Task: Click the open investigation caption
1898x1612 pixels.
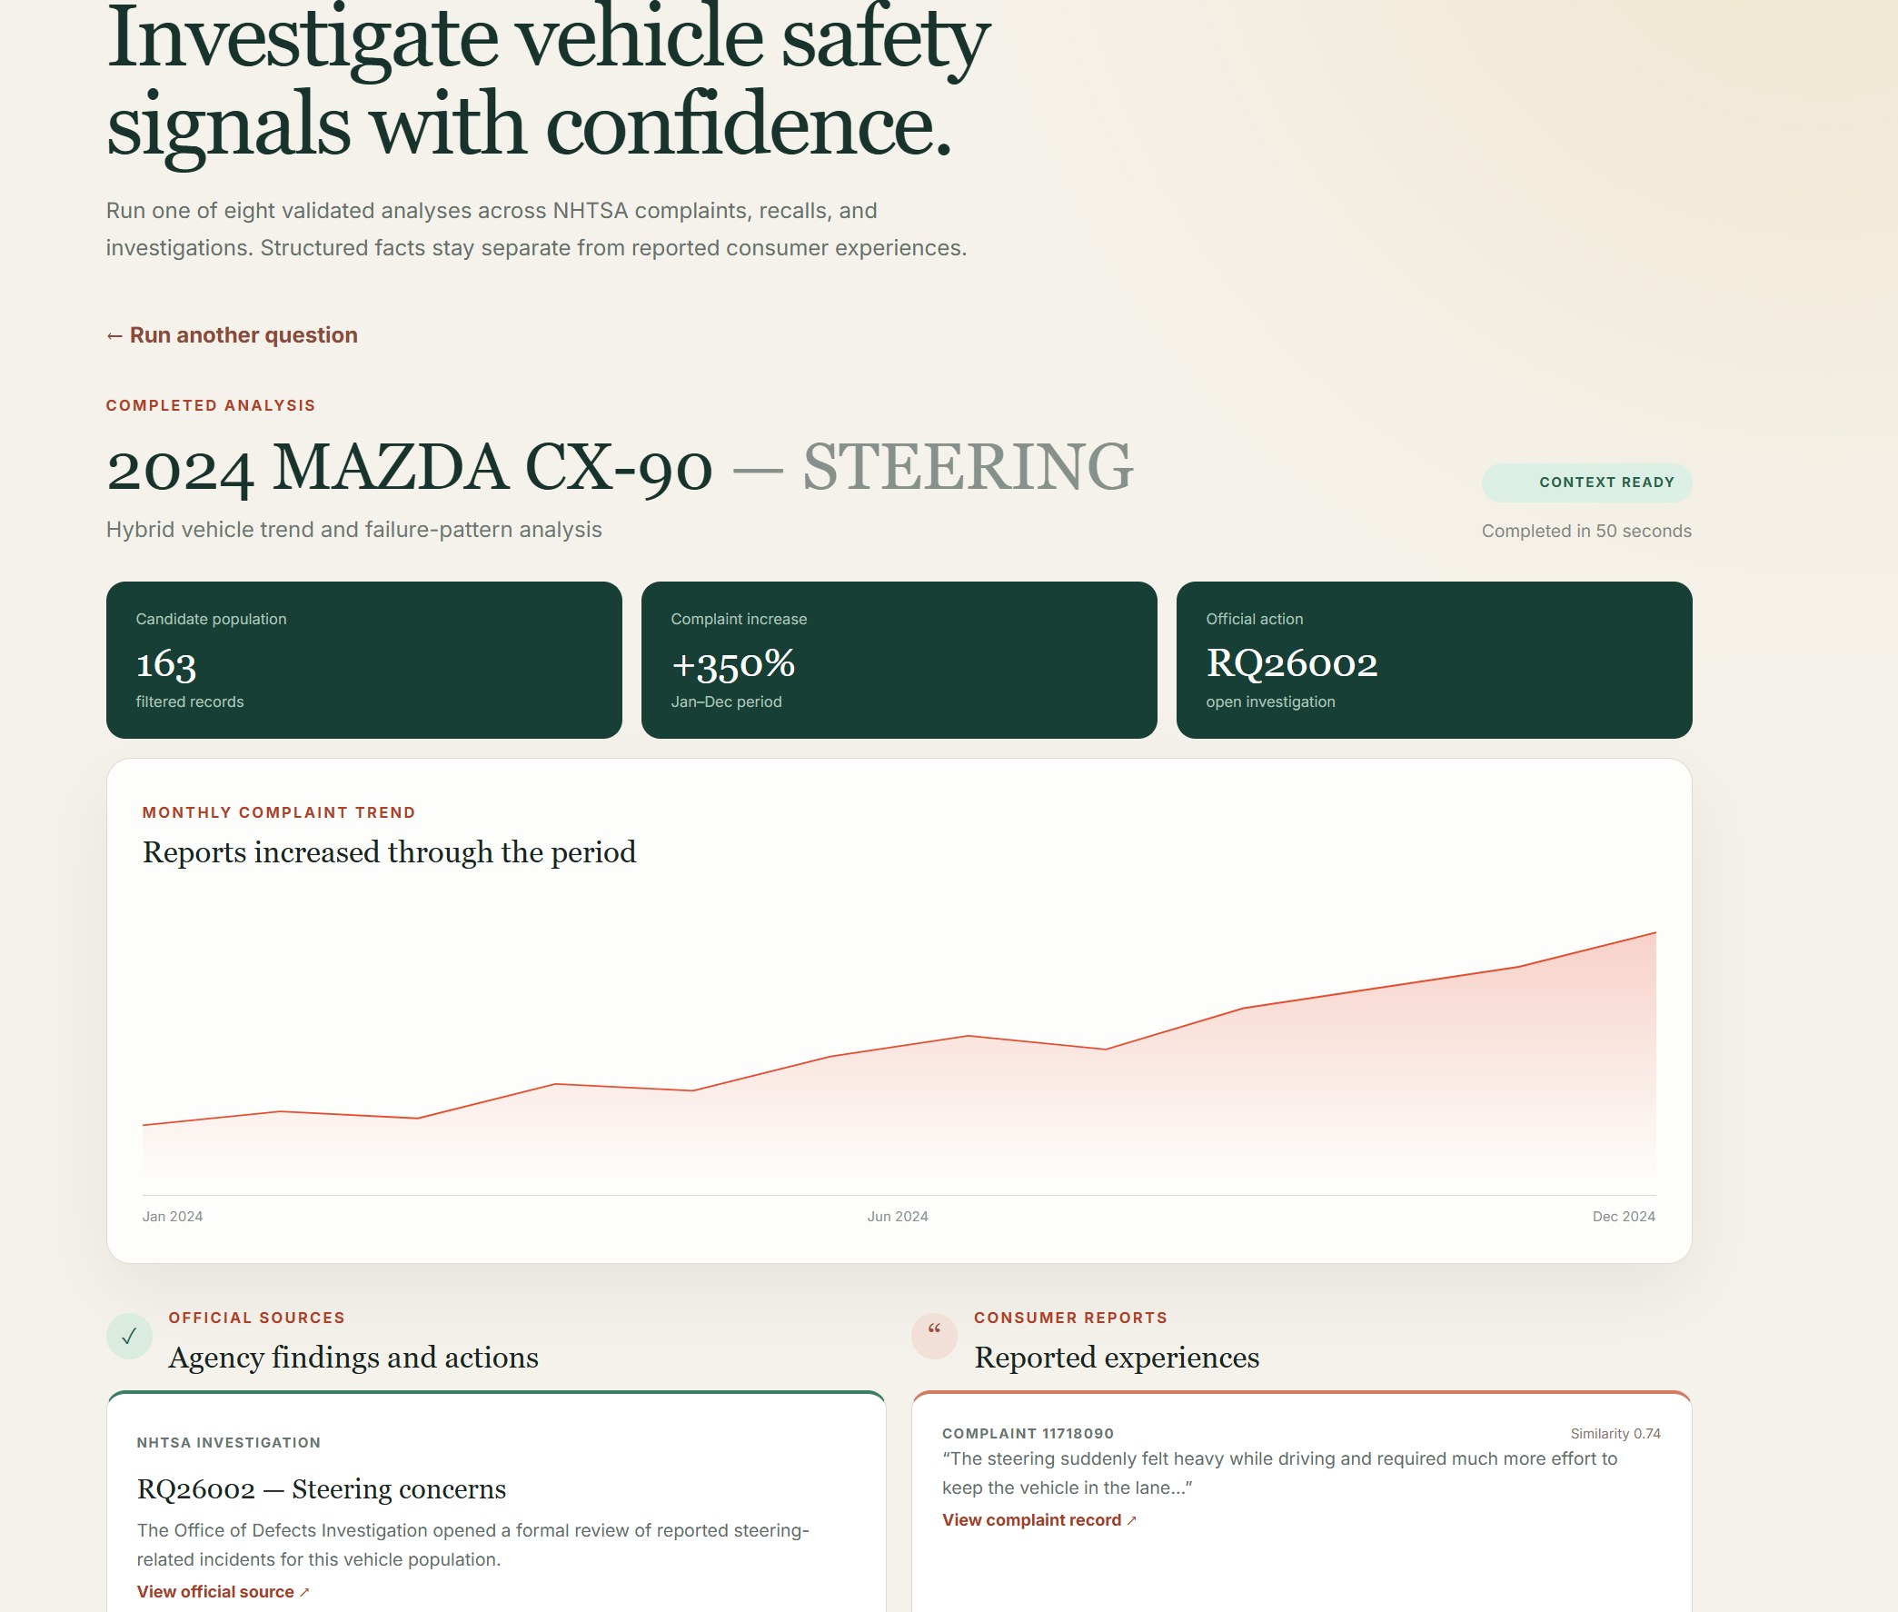Action: coord(1270,702)
